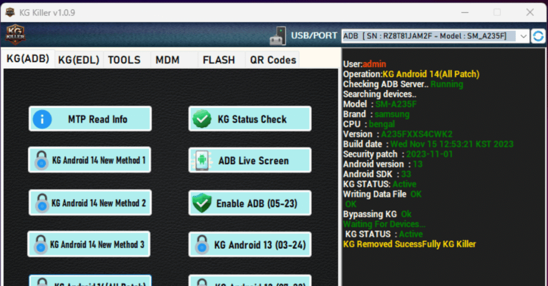Run MTP Read Info

coord(90,119)
